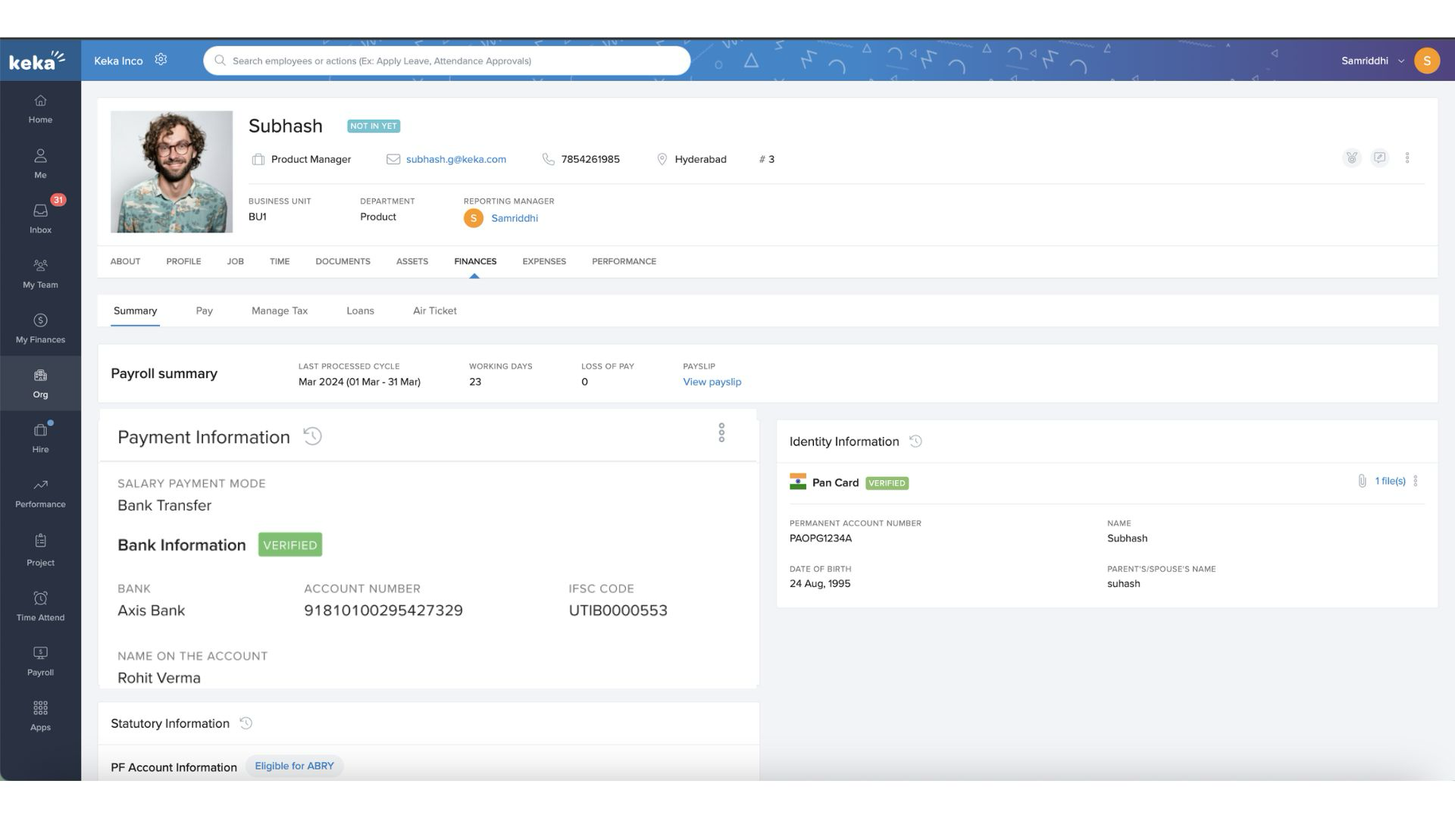1455x818 pixels.
Task: Switch to the Expenses tab
Action: coord(543,261)
